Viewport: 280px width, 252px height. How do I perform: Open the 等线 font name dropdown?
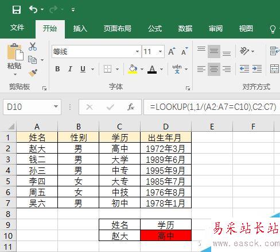[x=137, y=51]
